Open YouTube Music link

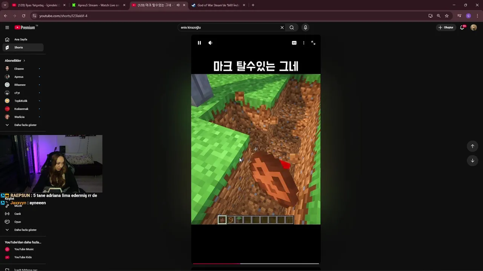click(23, 249)
